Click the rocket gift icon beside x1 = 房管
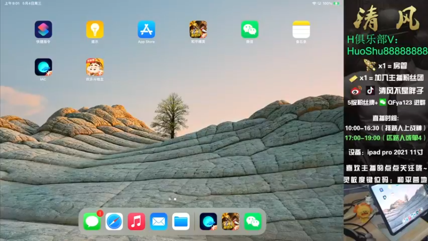The image size is (428, 241). coord(370,65)
